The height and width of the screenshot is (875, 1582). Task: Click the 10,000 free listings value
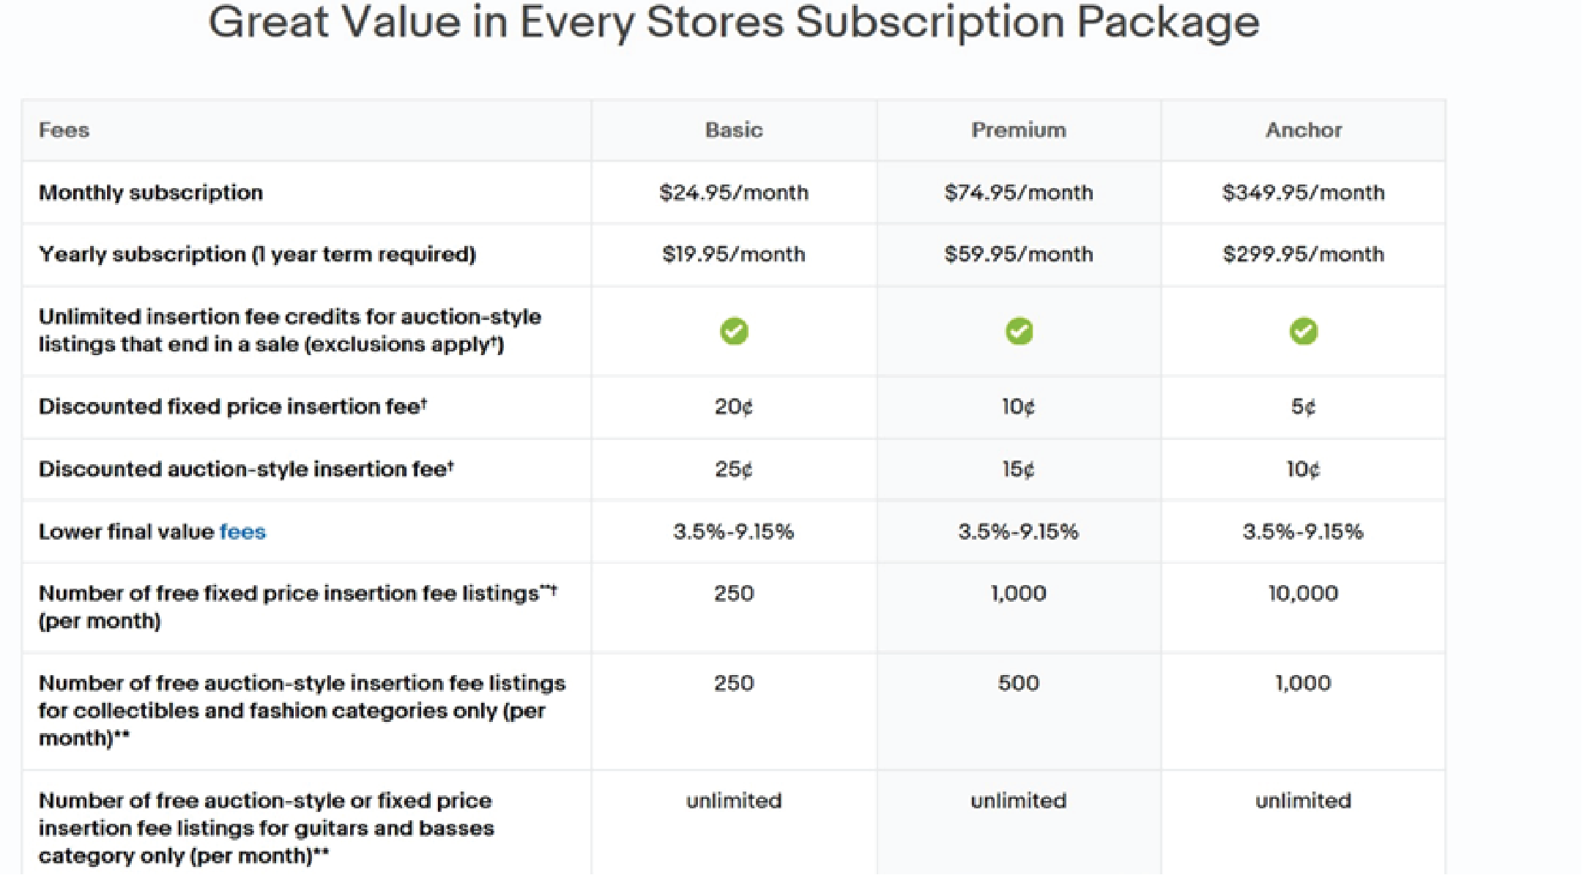(1304, 593)
